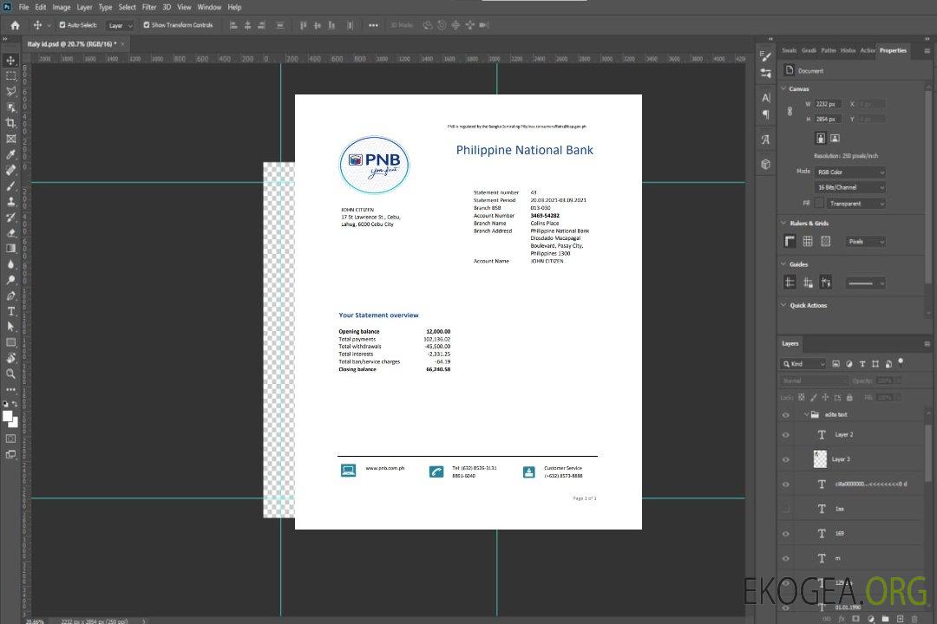Select the Pen tool
937x624 pixels.
(x=10, y=296)
